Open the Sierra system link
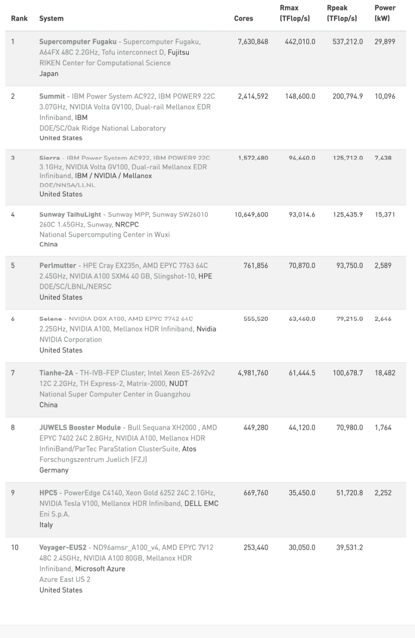 [x=49, y=158]
